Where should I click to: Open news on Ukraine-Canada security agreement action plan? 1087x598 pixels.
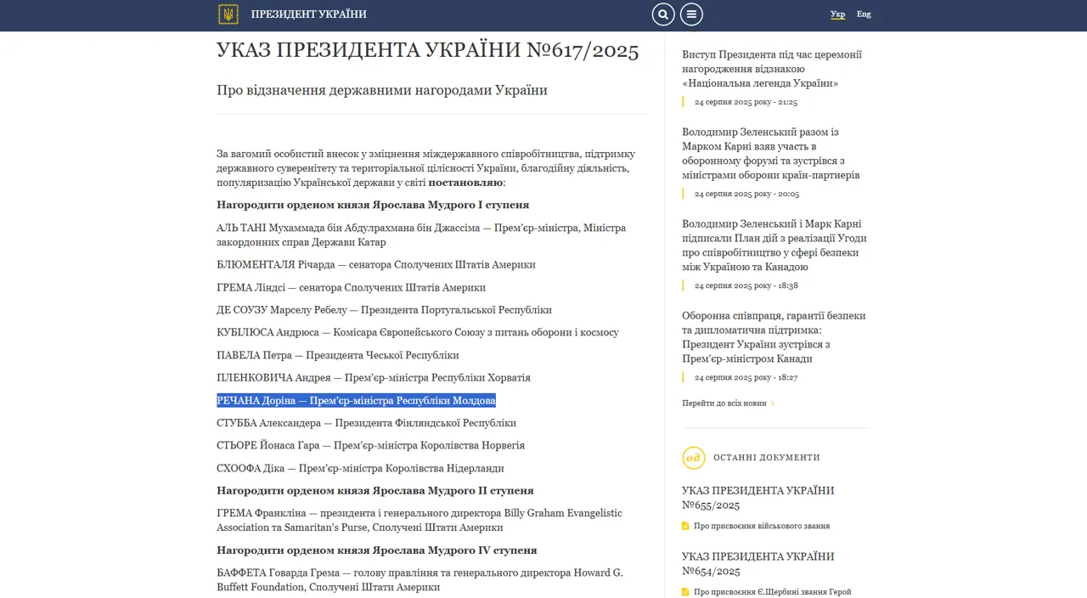[x=774, y=245]
